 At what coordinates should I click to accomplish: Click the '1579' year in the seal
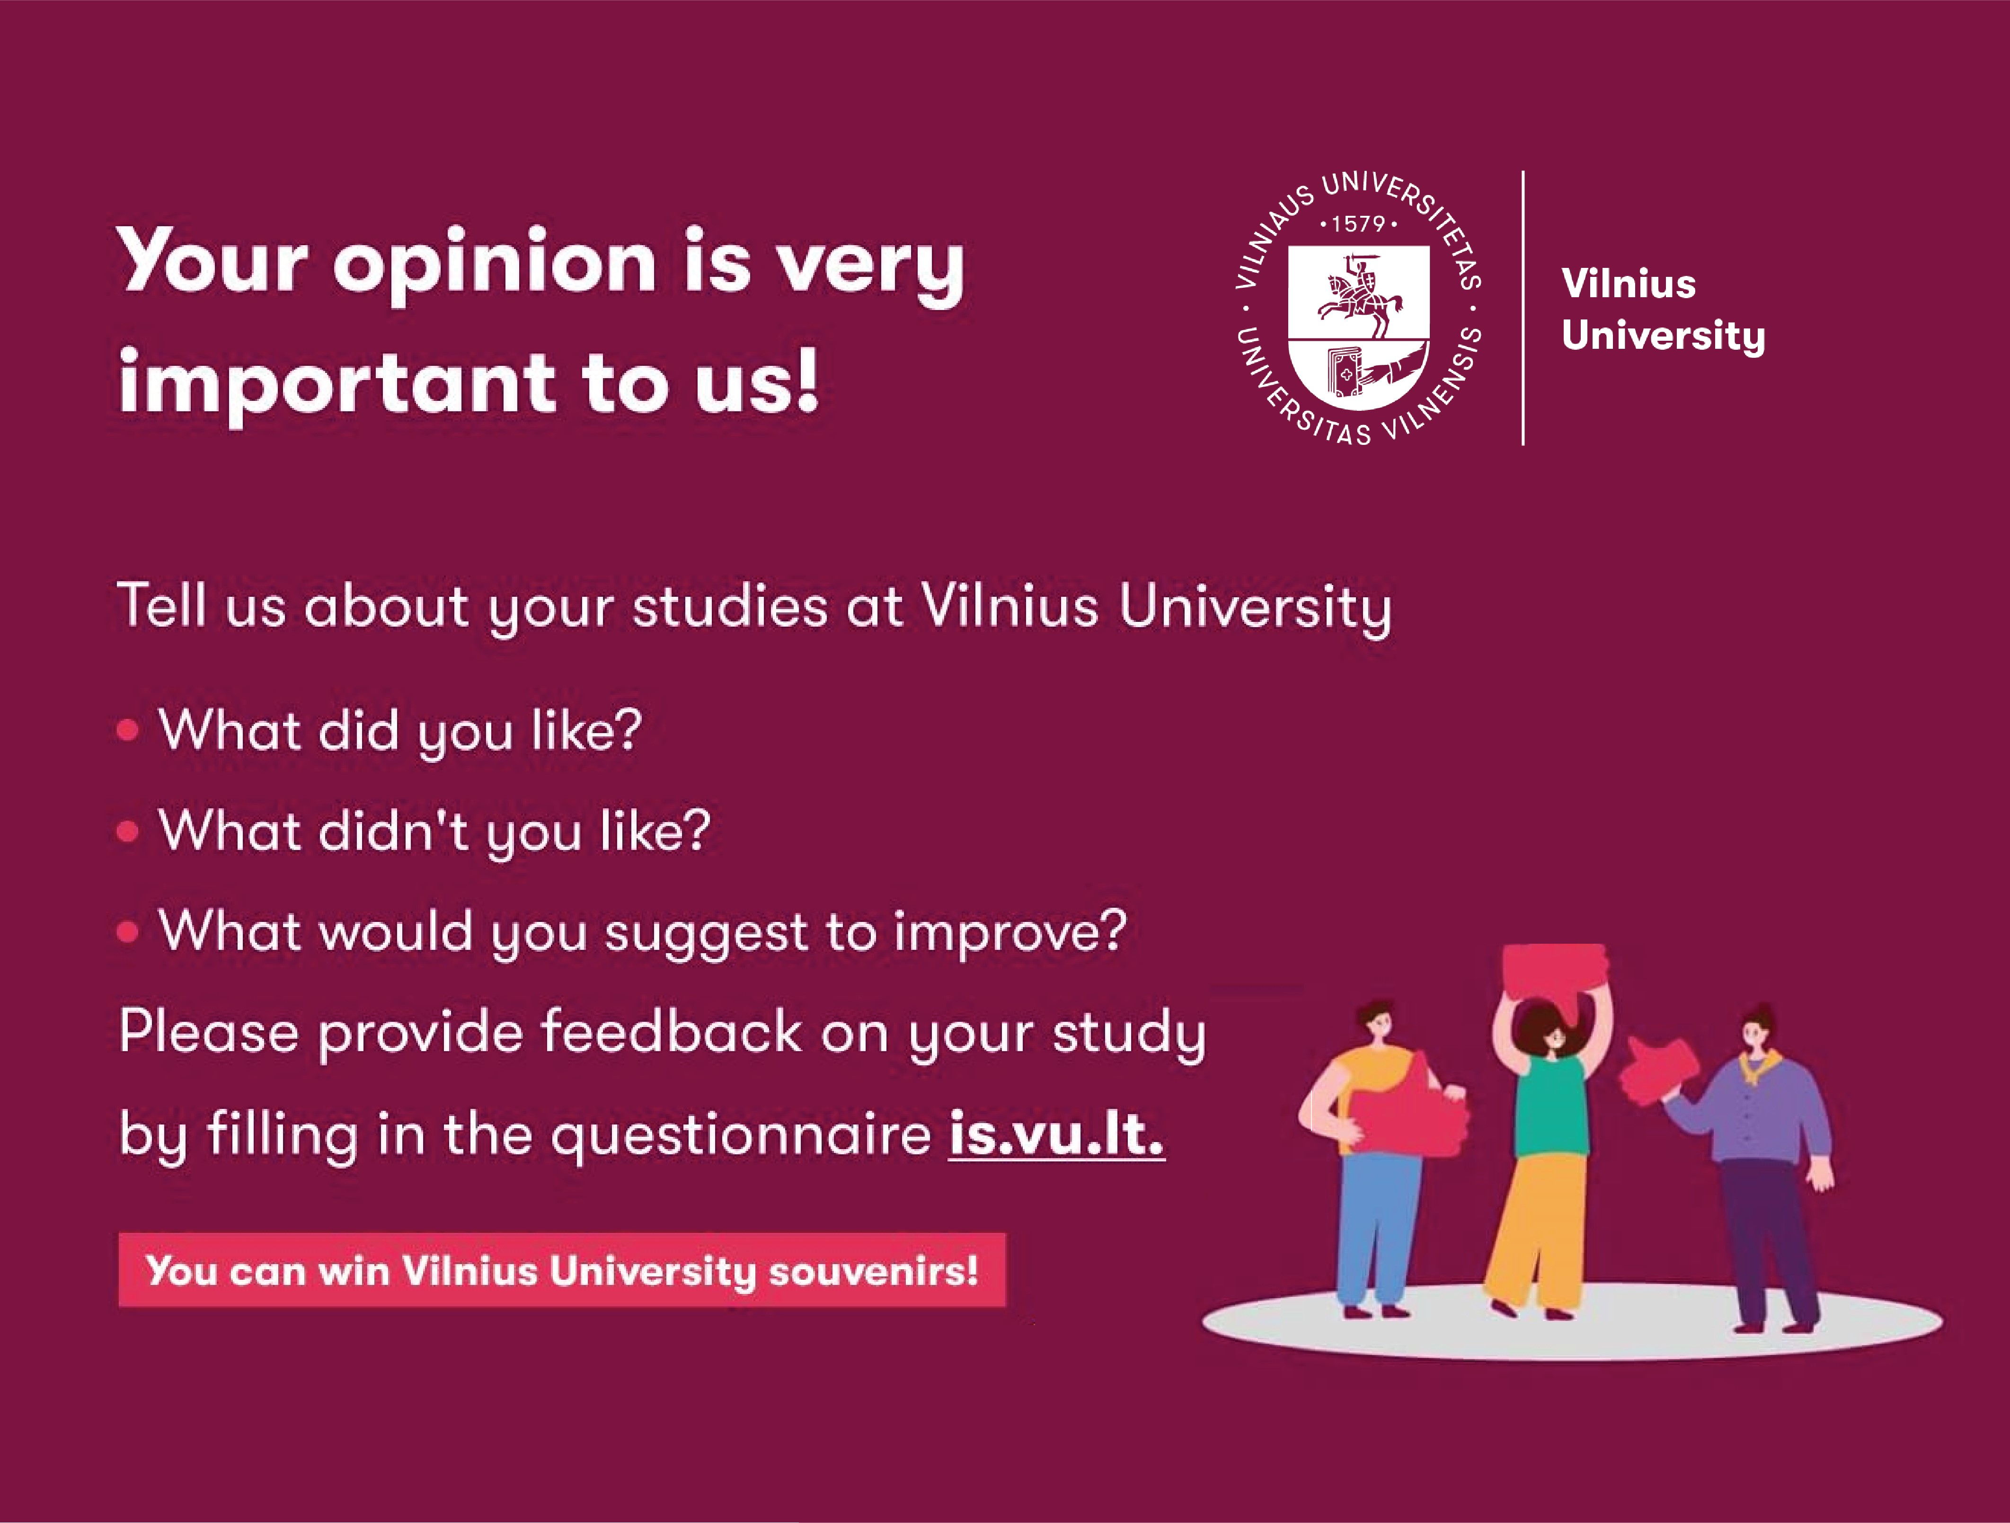(x=1358, y=224)
